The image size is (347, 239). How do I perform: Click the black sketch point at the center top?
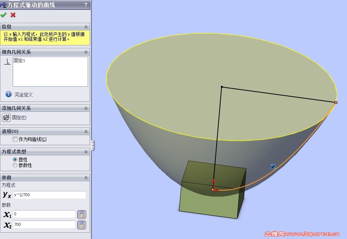[222, 87]
